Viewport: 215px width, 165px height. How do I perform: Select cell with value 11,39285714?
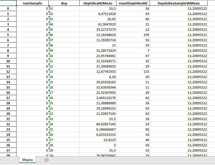98,40
